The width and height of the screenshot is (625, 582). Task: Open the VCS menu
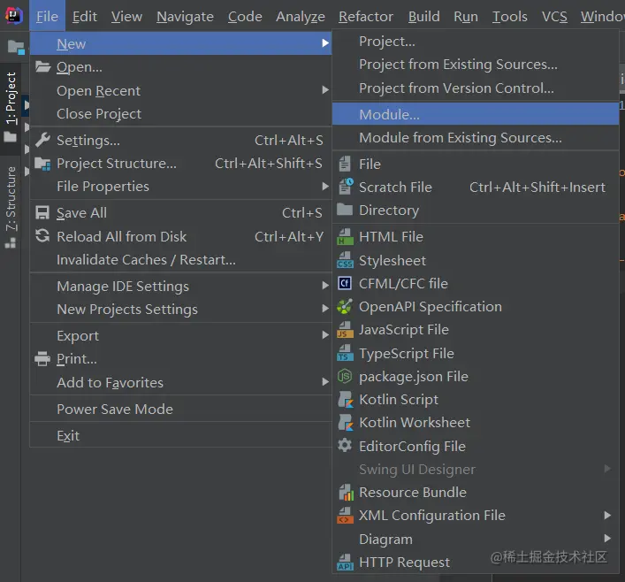(554, 16)
